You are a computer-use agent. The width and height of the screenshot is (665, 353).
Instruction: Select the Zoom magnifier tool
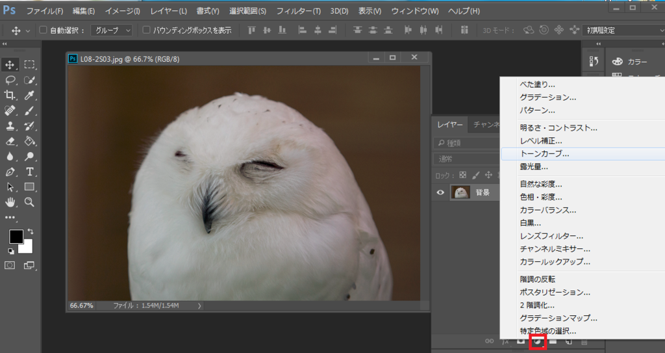[x=29, y=202]
